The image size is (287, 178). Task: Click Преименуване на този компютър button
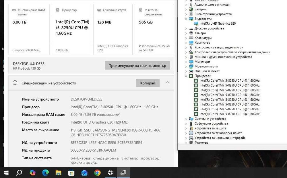tap(137, 65)
